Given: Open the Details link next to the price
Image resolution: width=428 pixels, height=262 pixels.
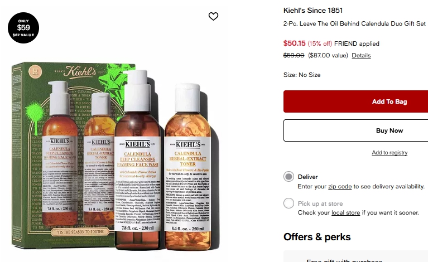Looking at the screenshot, I should click(361, 56).
